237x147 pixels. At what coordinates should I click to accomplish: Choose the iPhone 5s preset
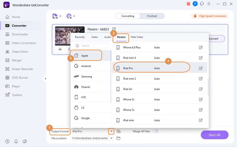pos(159,100)
